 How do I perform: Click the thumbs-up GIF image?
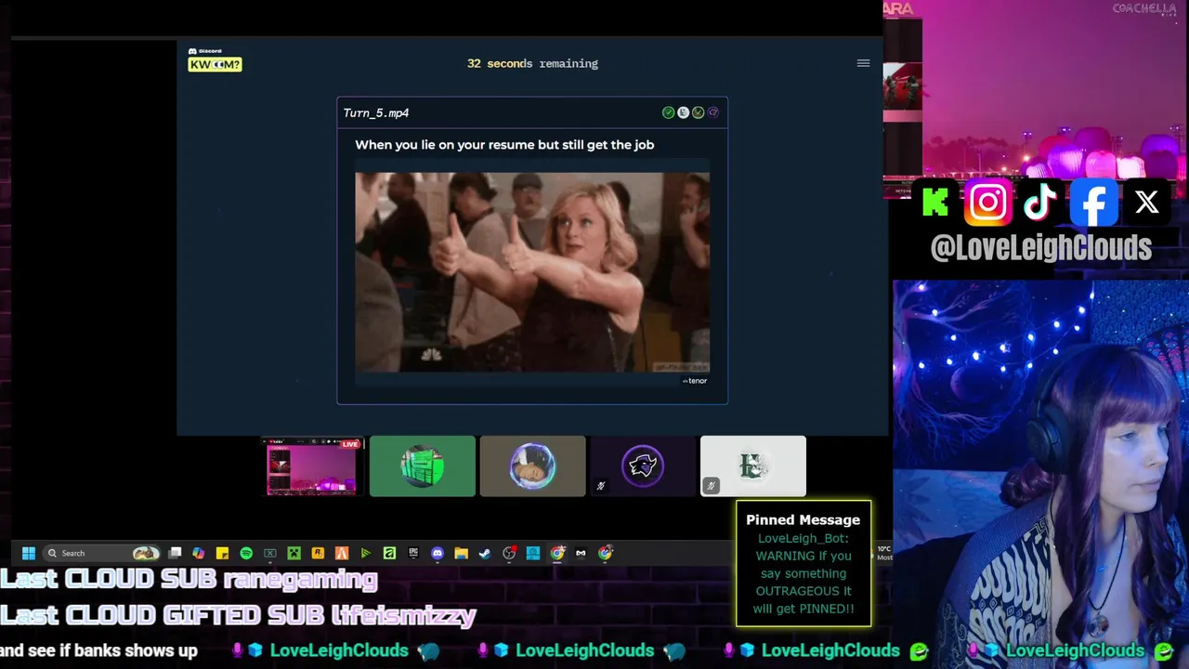(x=532, y=272)
